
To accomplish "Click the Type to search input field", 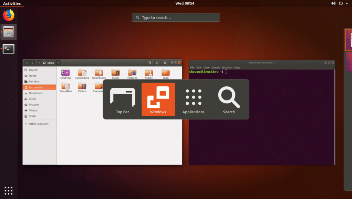I will tap(176, 17).
